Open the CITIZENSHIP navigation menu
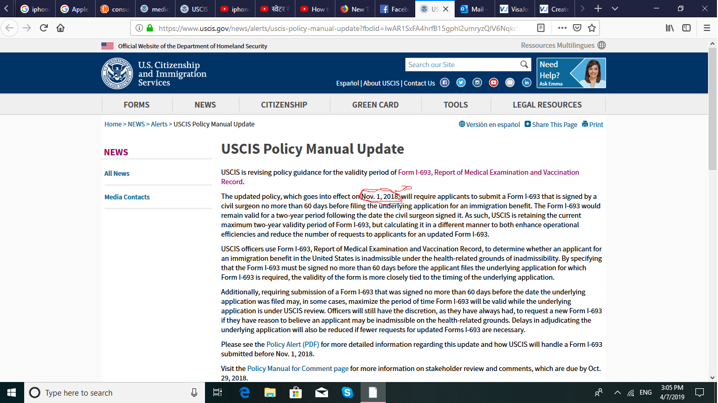This screenshot has width=718, height=403. tap(284, 104)
